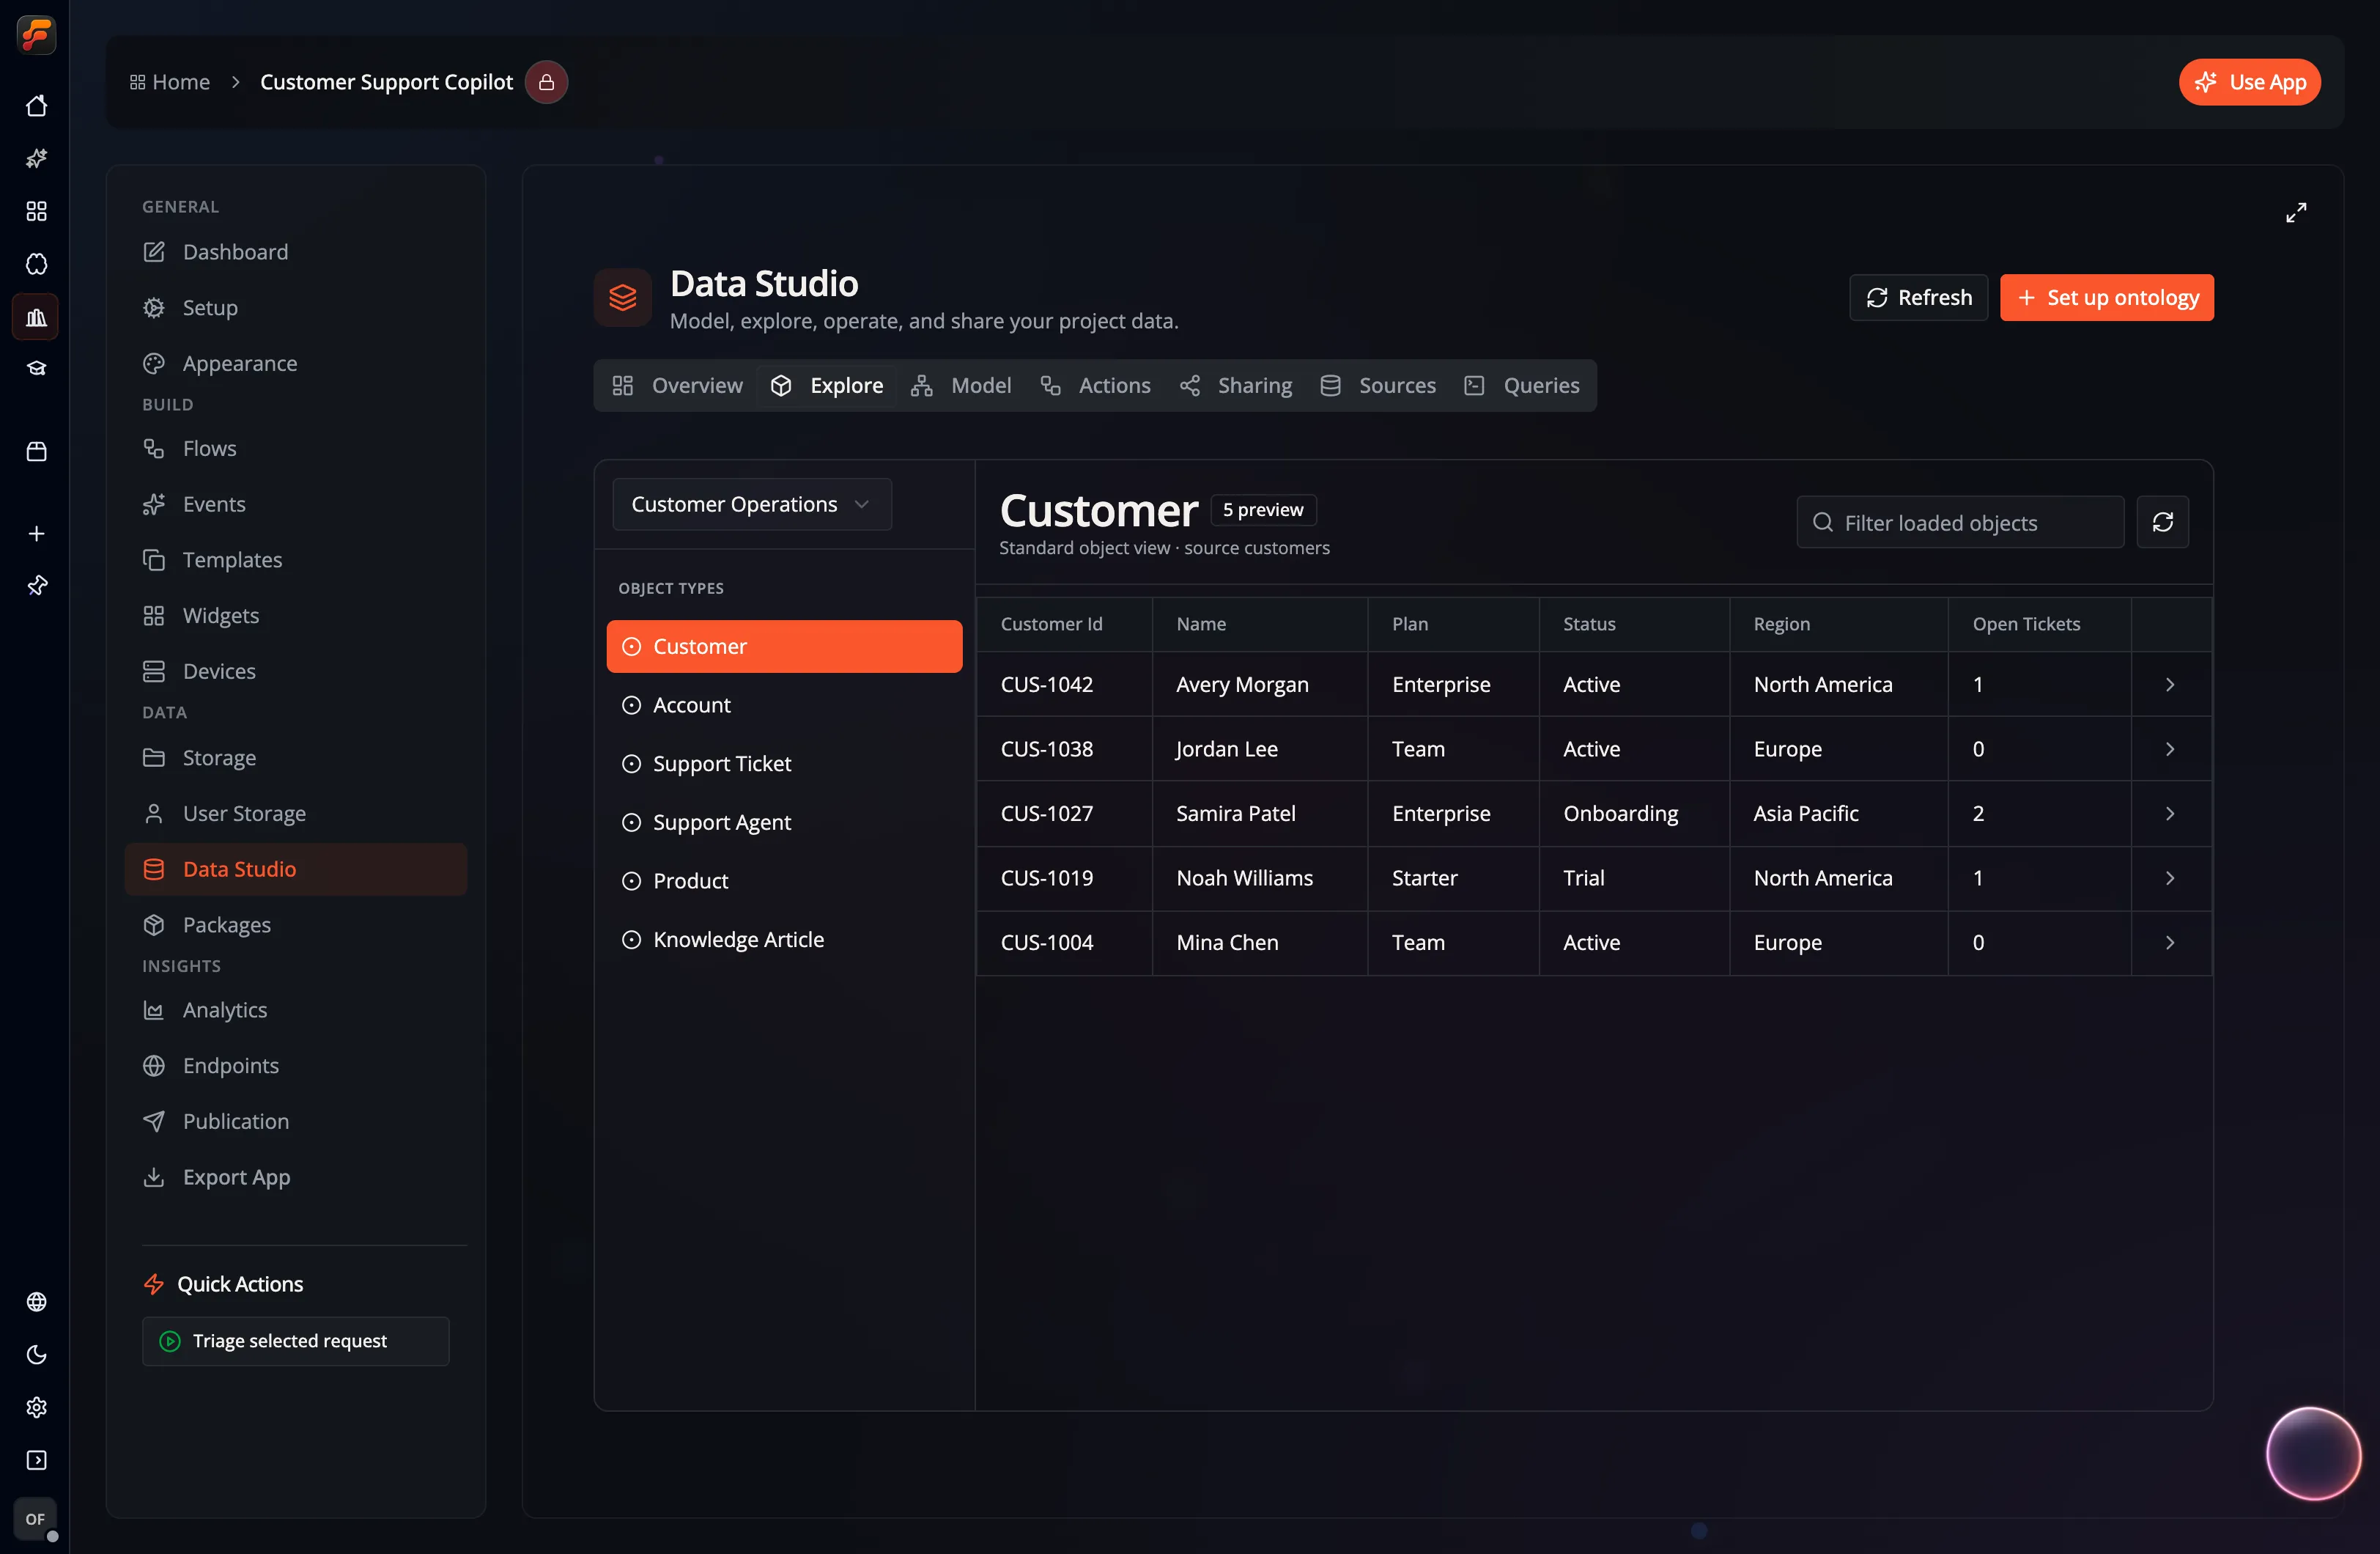Image resolution: width=2380 pixels, height=1554 pixels.
Task: Open Templates in the sidebar
Action: pyautogui.click(x=296, y=560)
